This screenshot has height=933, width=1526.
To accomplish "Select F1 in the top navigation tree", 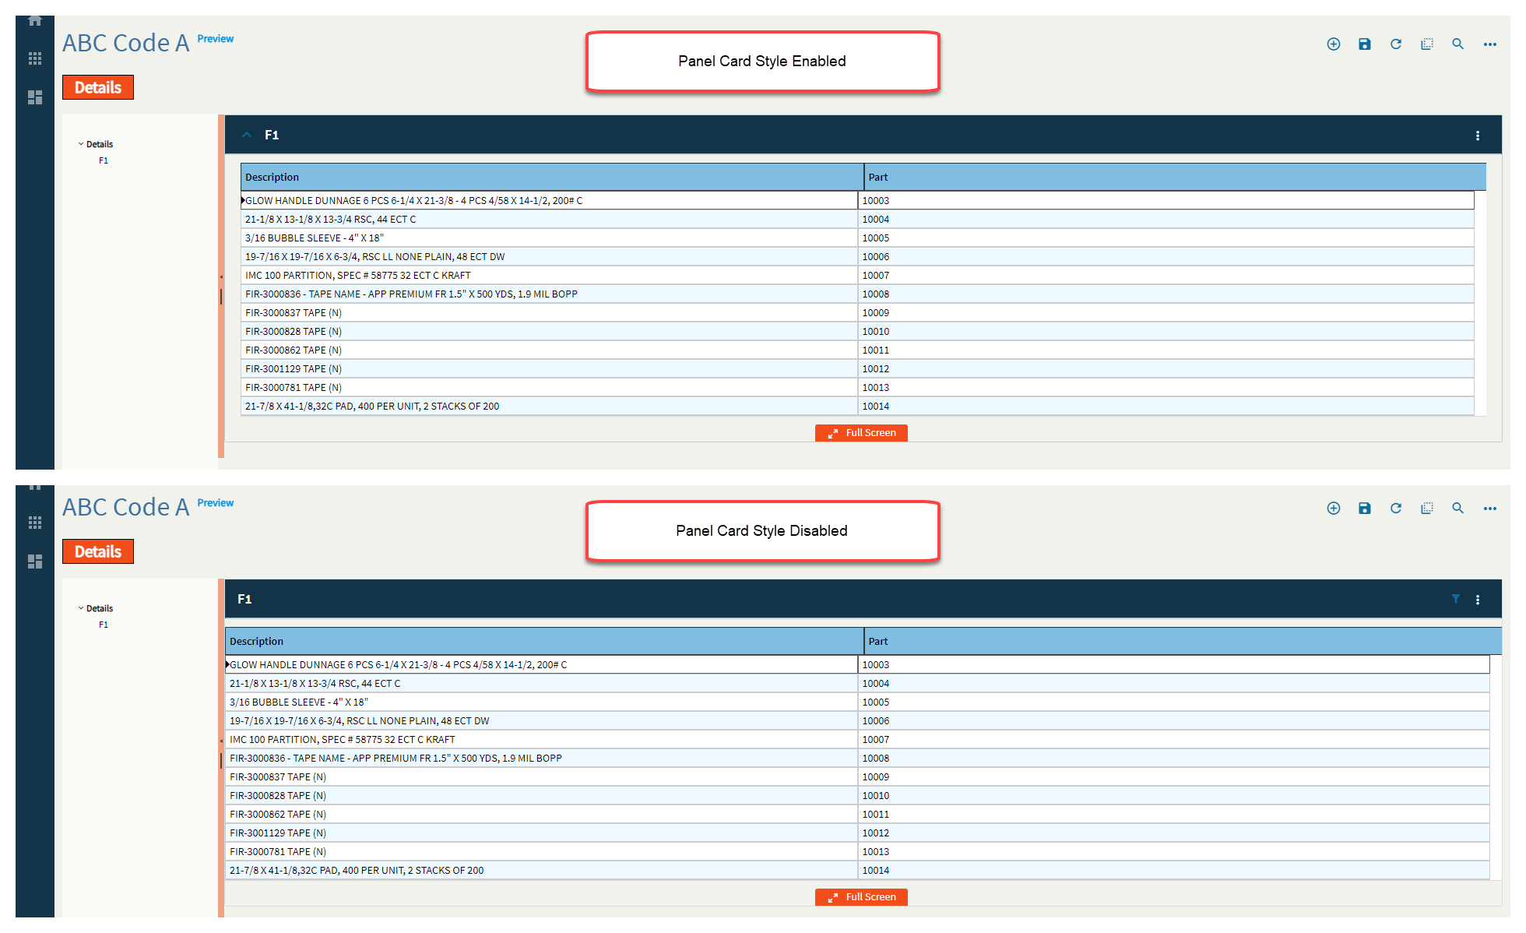I will [x=104, y=160].
